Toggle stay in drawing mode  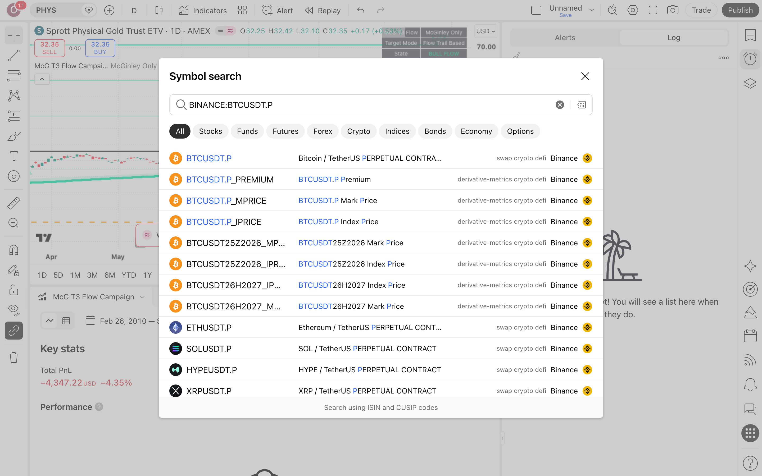coord(14,271)
